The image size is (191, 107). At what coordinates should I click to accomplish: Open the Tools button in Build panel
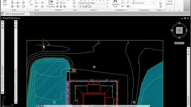tap(5, 3)
